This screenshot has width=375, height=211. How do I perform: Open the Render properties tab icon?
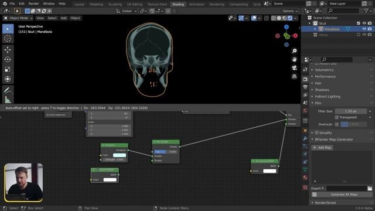pos(305,79)
